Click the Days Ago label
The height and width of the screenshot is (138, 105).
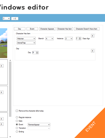click(x=86, y=38)
